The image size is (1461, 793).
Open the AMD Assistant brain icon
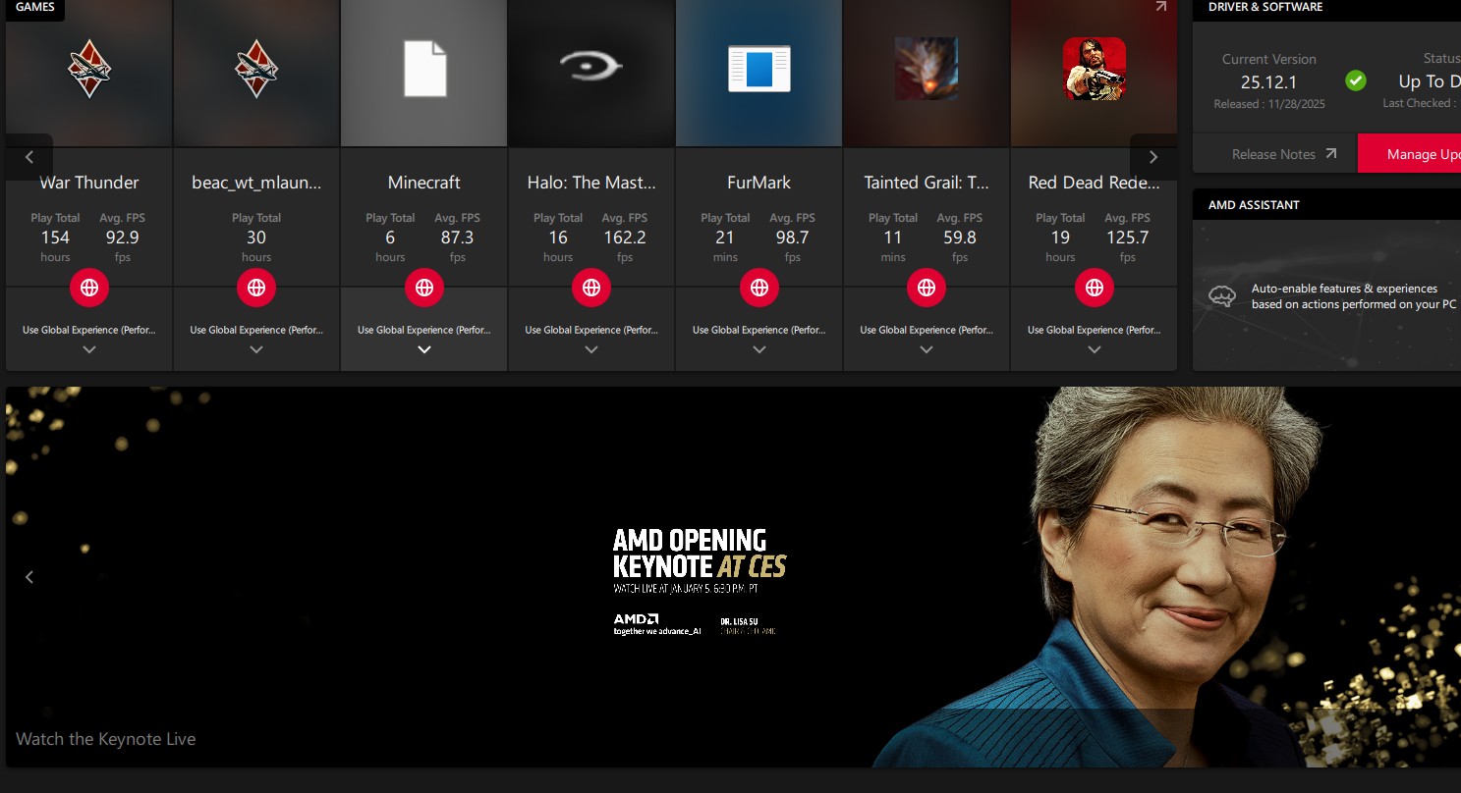pos(1221,296)
